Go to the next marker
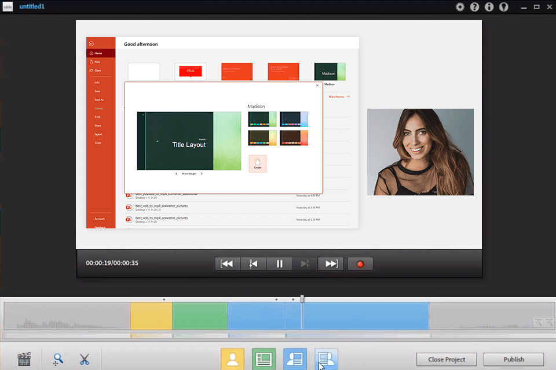The width and height of the screenshot is (556, 370). coord(305,264)
